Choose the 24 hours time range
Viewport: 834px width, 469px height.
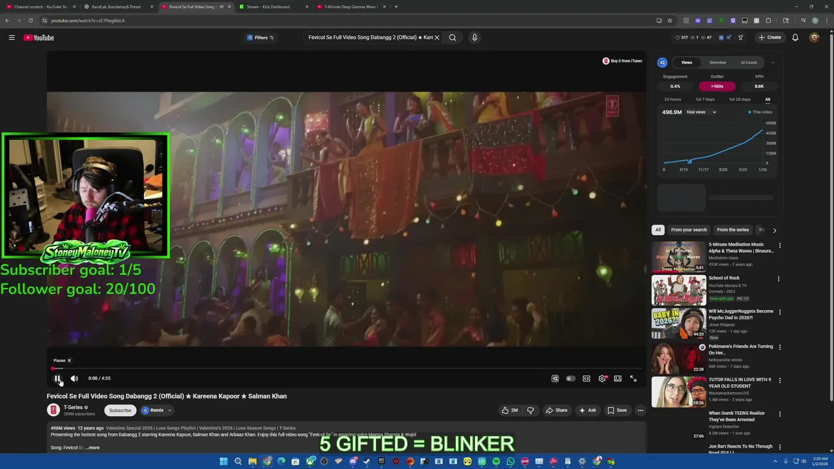pyautogui.click(x=672, y=99)
